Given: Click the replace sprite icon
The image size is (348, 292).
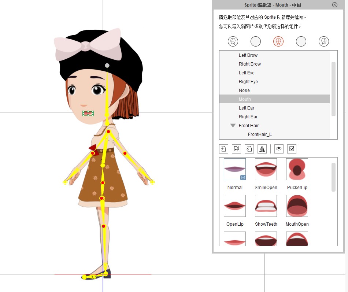Looking at the screenshot, I should click(236, 149).
